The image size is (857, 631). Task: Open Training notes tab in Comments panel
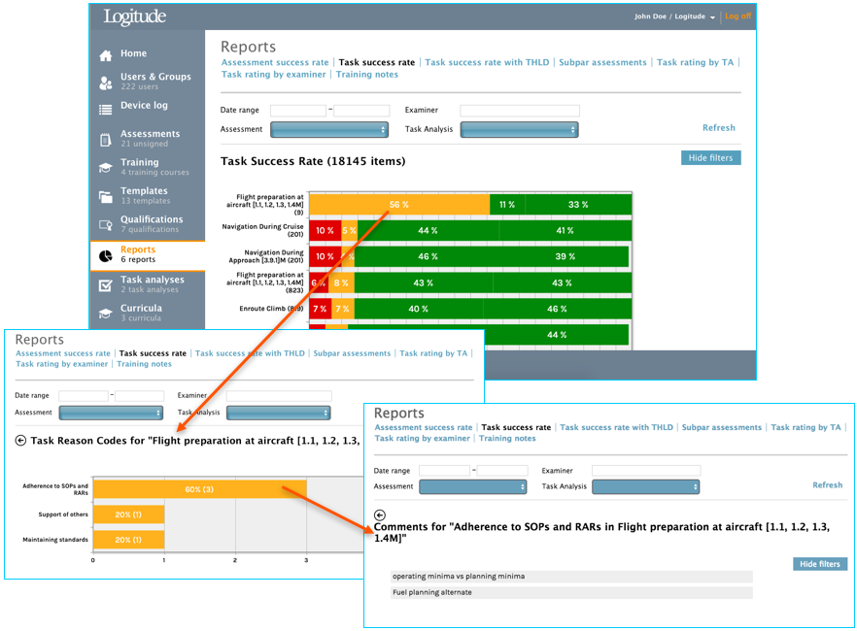click(x=507, y=439)
